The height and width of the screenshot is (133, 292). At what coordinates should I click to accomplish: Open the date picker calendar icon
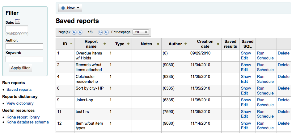pos(18,22)
